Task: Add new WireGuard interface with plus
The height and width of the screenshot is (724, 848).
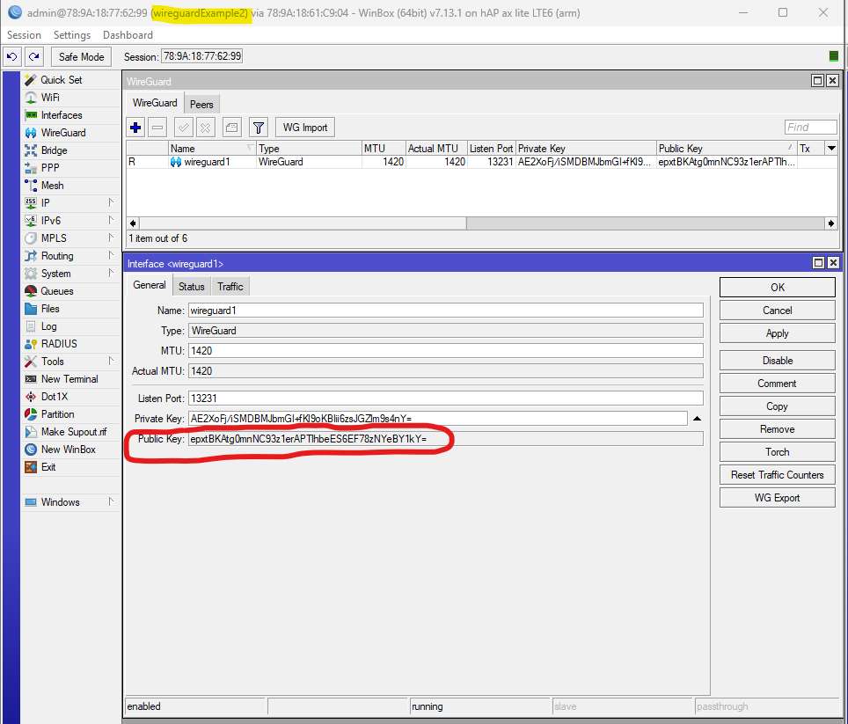Action: [135, 128]
